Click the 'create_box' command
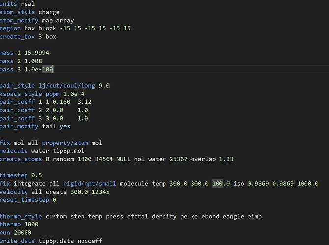 pyautogui.click(x=17, y=37)
